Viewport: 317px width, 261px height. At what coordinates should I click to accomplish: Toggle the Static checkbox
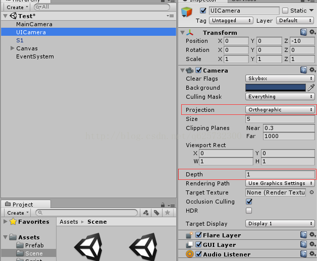[285, 11]
